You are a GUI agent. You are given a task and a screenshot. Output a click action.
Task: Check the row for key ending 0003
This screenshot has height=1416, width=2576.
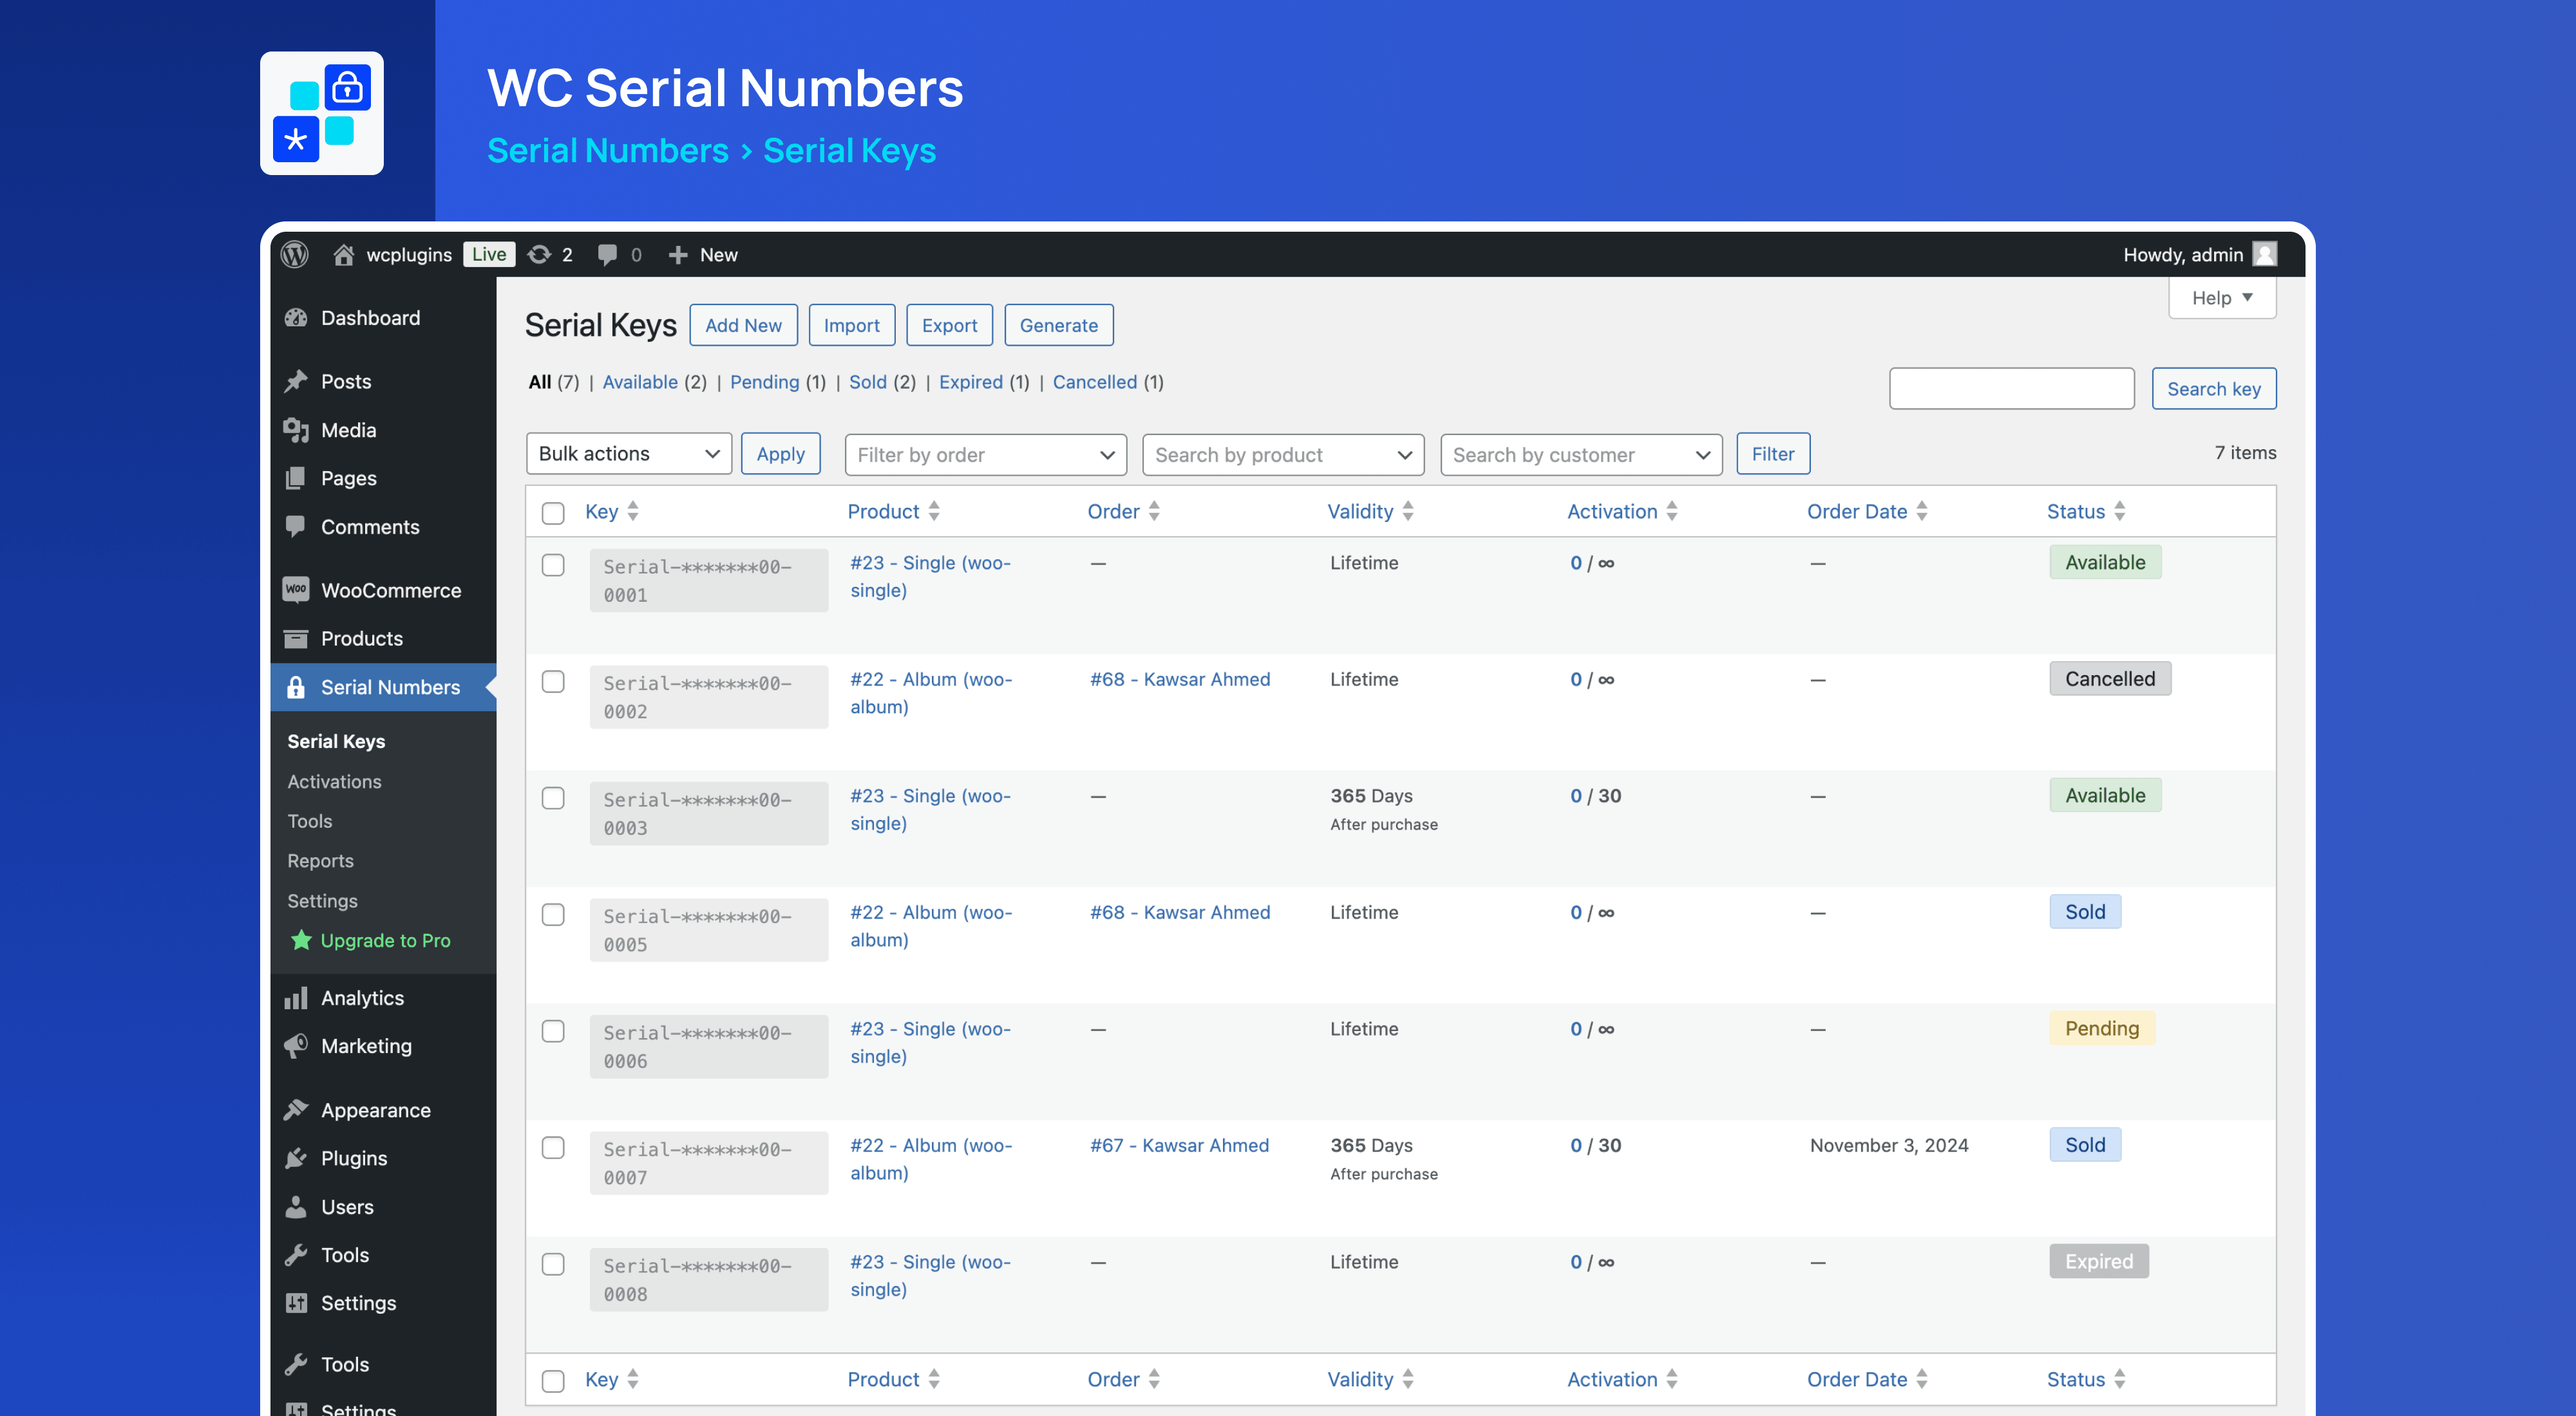click(x=553, y=799)
